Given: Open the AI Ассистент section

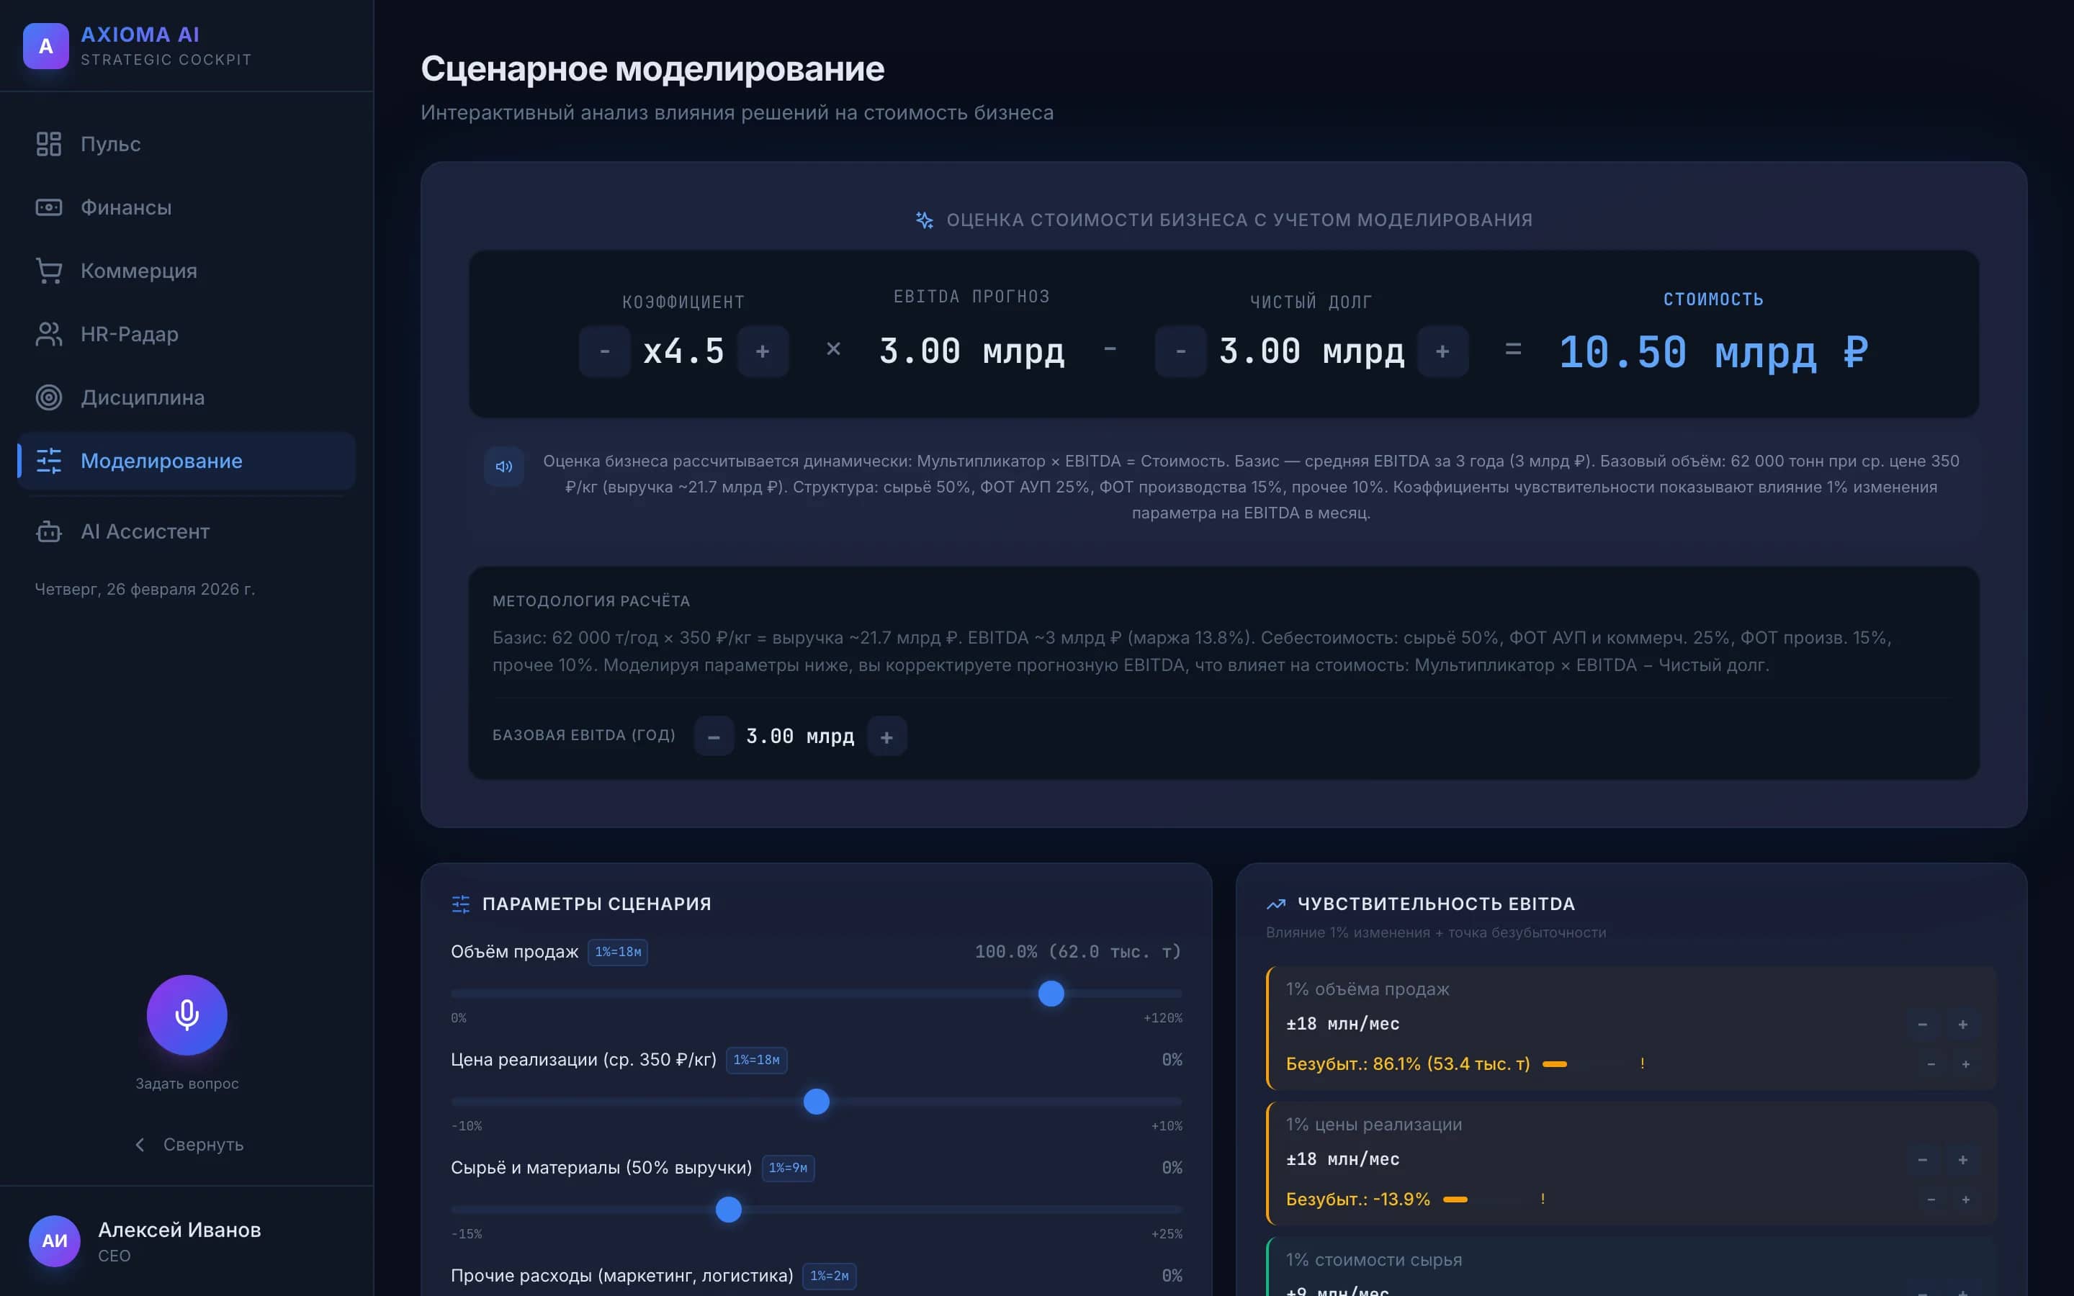Looking at the screenshot, I should pos(186,531).
